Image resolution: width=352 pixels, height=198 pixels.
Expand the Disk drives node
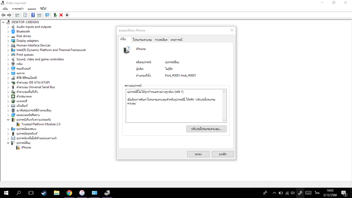click(8, 36)
